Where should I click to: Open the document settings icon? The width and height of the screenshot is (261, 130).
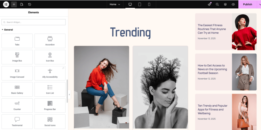[x=22, y=4]
